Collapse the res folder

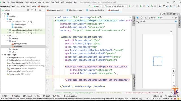5,36
